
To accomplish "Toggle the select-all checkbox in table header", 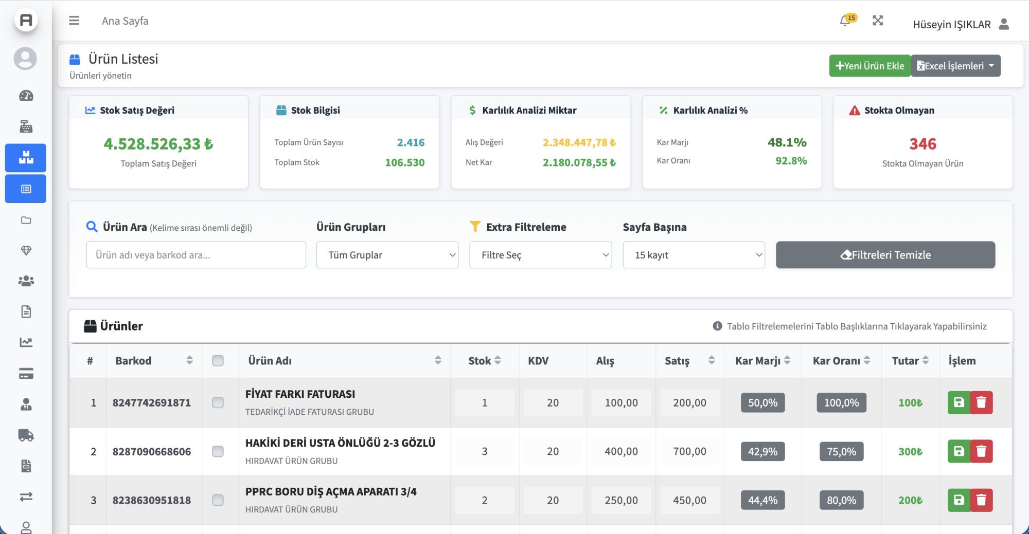I will 218,361.
